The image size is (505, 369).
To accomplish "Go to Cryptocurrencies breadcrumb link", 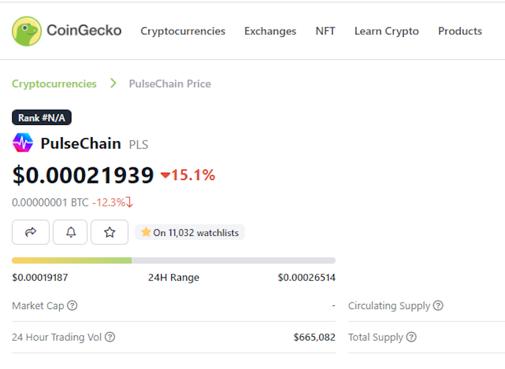I will pyautogui.click(x=54, y=84).
